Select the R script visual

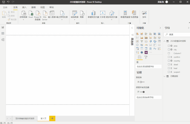pyautogui.click(x=151, y=49)
